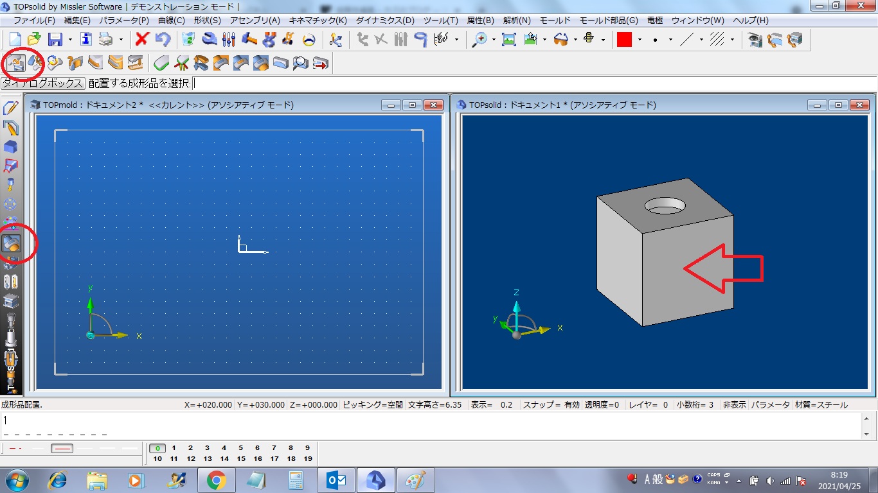Open the ヘルプ(H) menu
Screen dimensions: 878x493
(751, 21)
